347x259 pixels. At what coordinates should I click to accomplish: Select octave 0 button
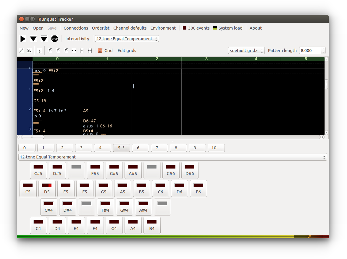point(27,148)
